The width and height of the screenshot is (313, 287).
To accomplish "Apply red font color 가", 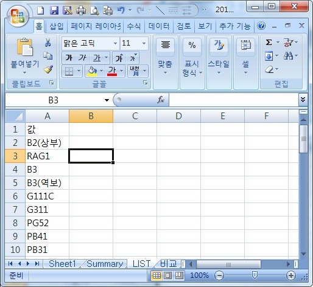I will click(x=112, y=71).
